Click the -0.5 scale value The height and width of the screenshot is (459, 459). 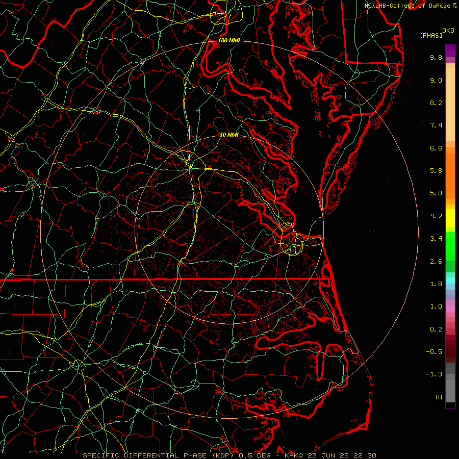434,352
